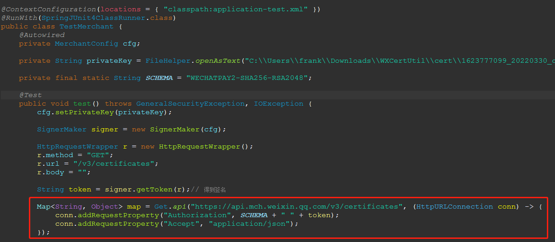Image resolution: width=555 pixels, height=242 pixels.
Task: Click the throws keyword
Action: [x=118, y=104]
